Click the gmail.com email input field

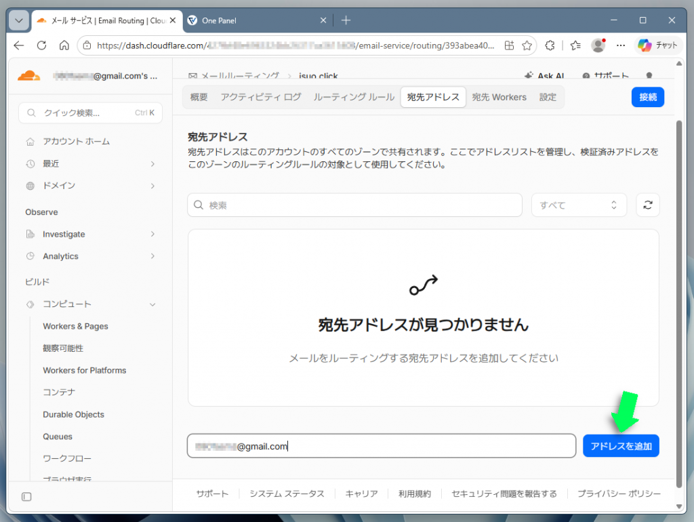point(381,446)
